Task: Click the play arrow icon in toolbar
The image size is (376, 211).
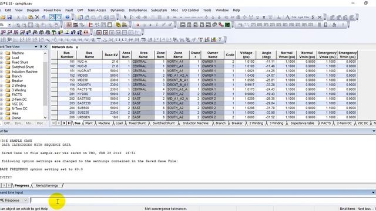Action: click(150, 25)
